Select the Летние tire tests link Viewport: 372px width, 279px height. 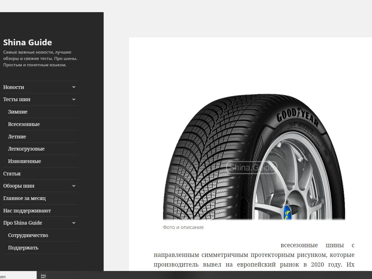(17, 137)
